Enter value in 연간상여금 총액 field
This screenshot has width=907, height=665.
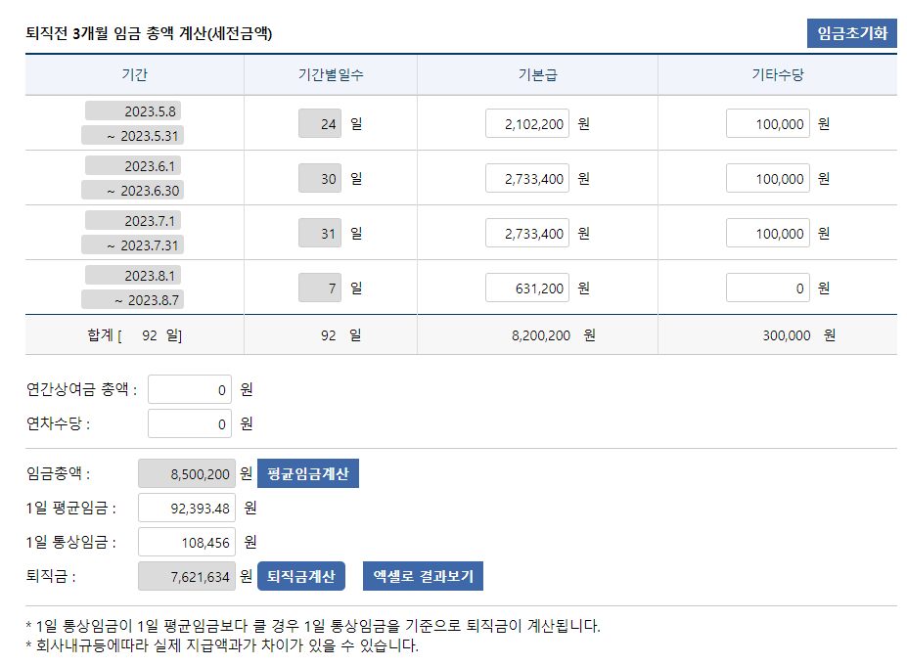[x=190, y=389]
